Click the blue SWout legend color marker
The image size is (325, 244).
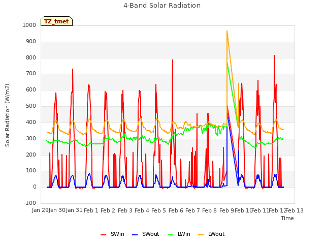pyautogui.click(x=135, y=235)
